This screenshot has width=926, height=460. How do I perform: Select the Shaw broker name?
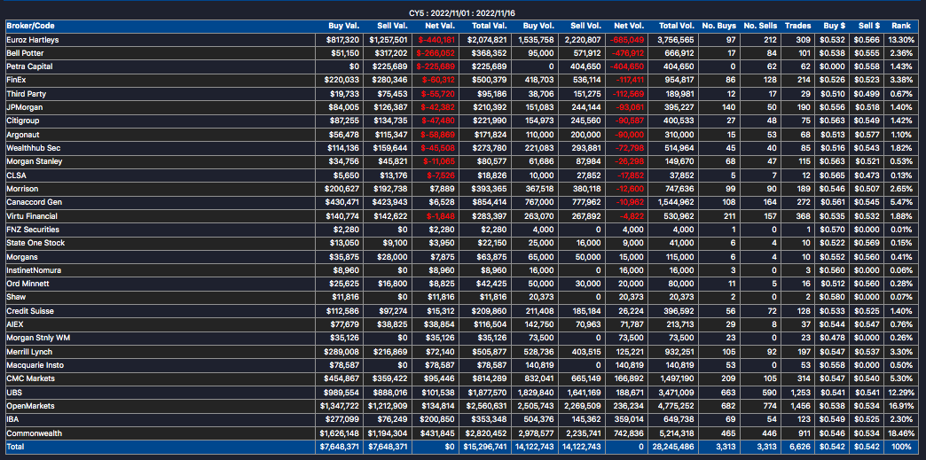(17, 296)
